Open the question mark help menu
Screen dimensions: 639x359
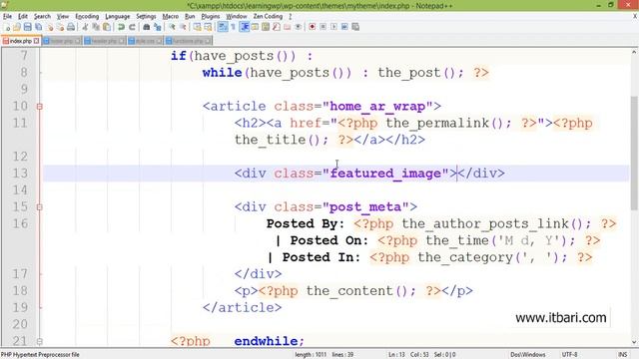[290, 16]
